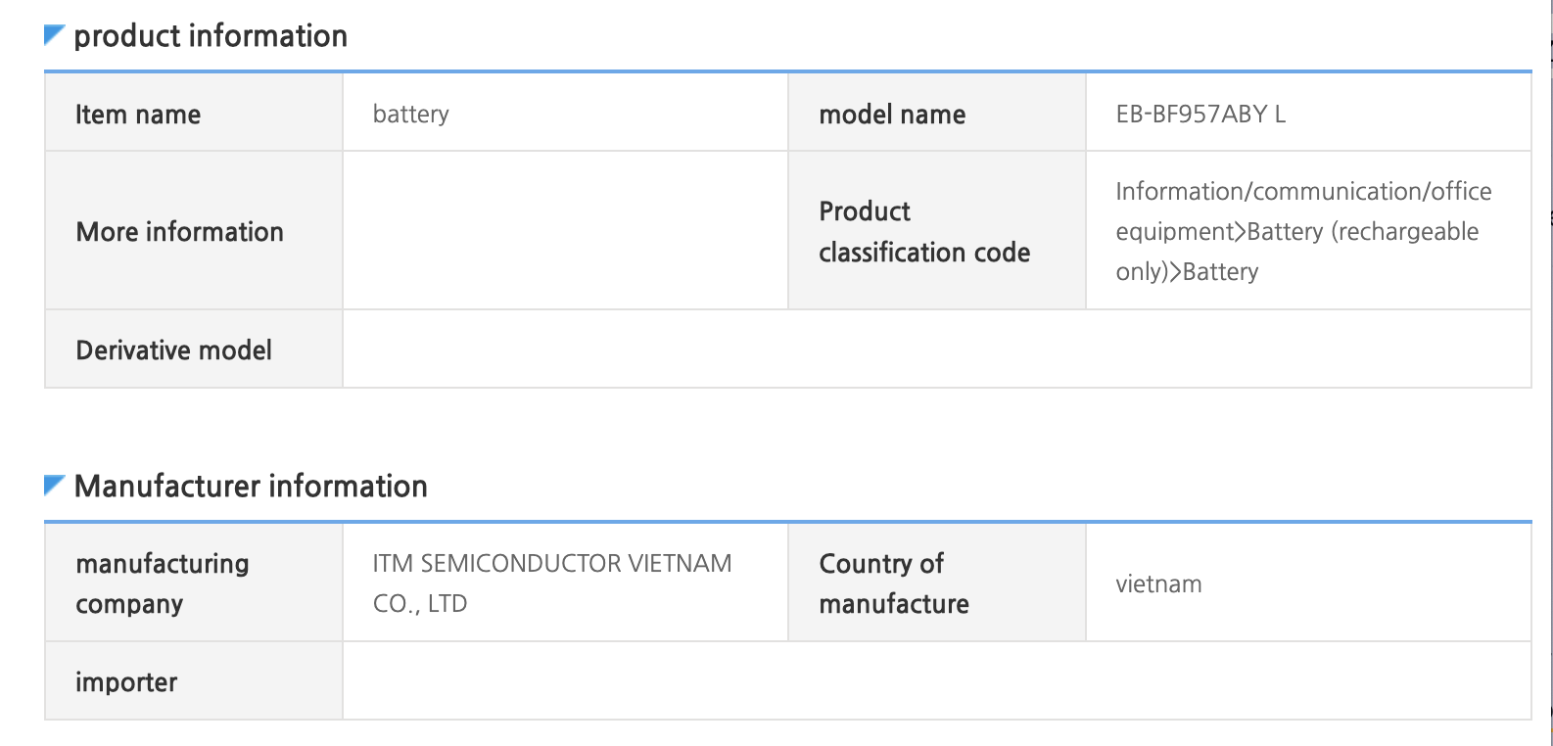
Task: Click the 'product information' section heading
Action: point(211,36)
